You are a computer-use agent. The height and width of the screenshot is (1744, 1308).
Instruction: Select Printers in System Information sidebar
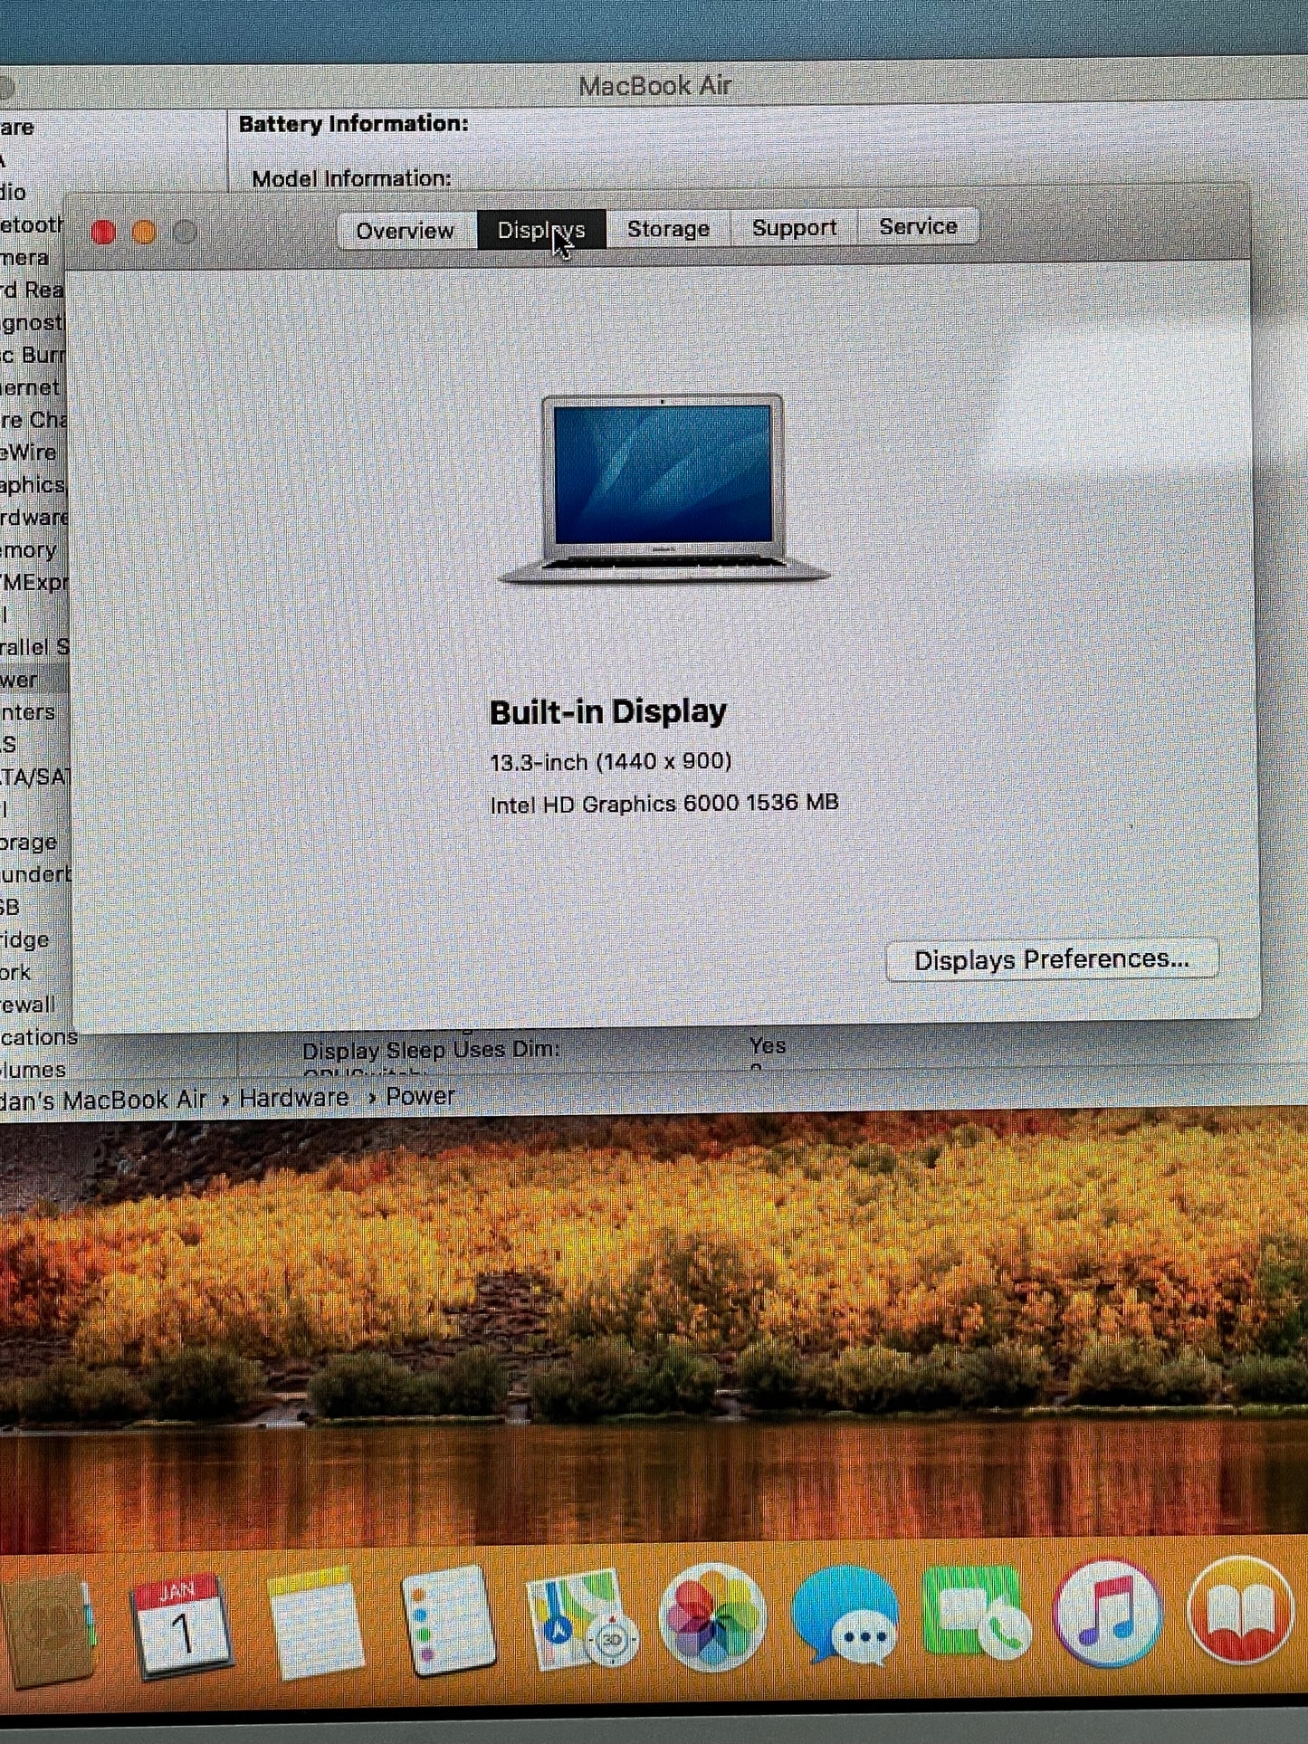(x=29, y=712)
